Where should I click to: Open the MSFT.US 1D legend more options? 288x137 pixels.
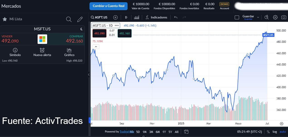tap(117, 25)
